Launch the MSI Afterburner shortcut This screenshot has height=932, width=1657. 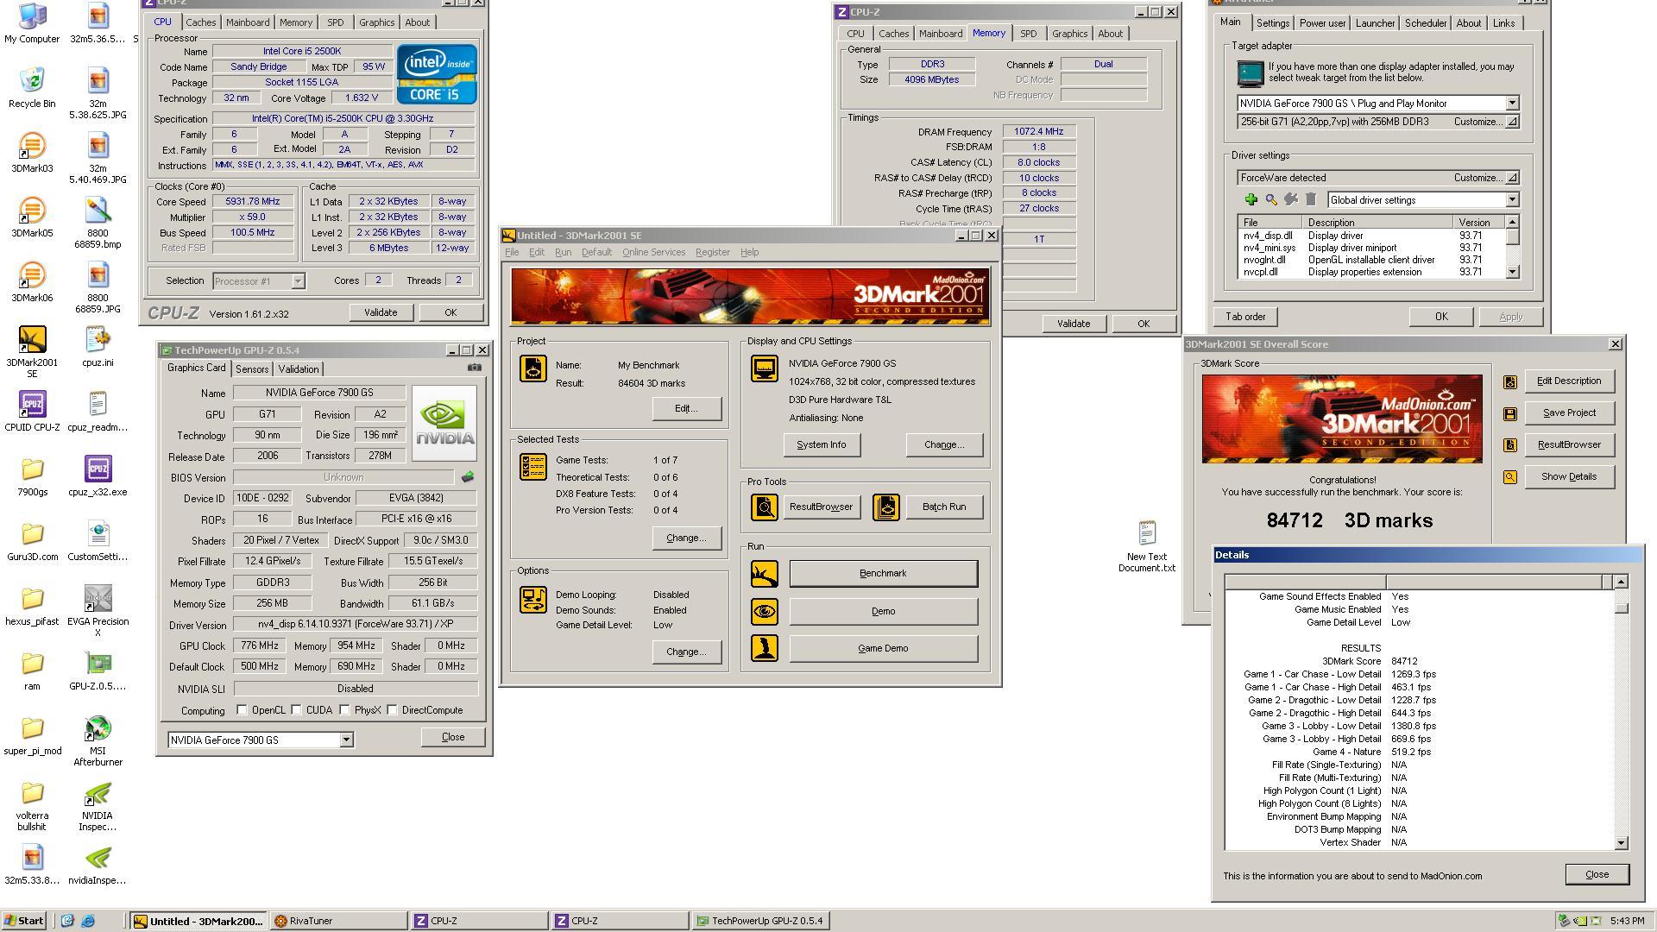tap(98, 727)
